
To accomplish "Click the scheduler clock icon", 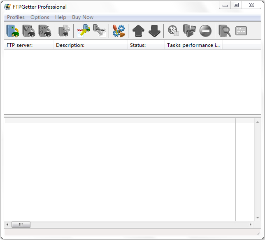I will coord(174,31).
